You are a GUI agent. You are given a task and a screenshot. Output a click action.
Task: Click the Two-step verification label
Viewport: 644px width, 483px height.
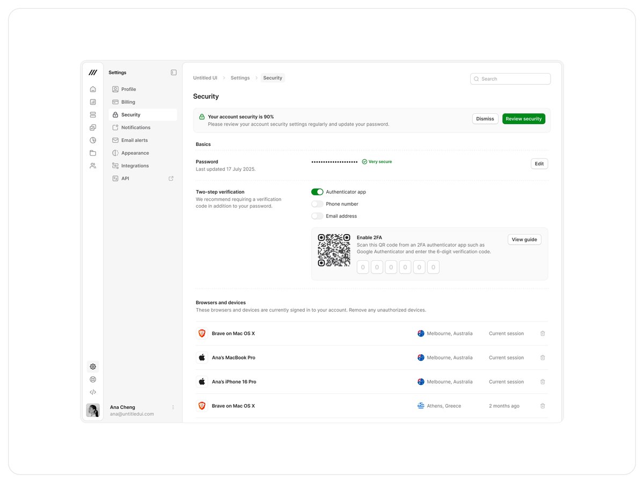pyautogui.click(x=220, y=192)
